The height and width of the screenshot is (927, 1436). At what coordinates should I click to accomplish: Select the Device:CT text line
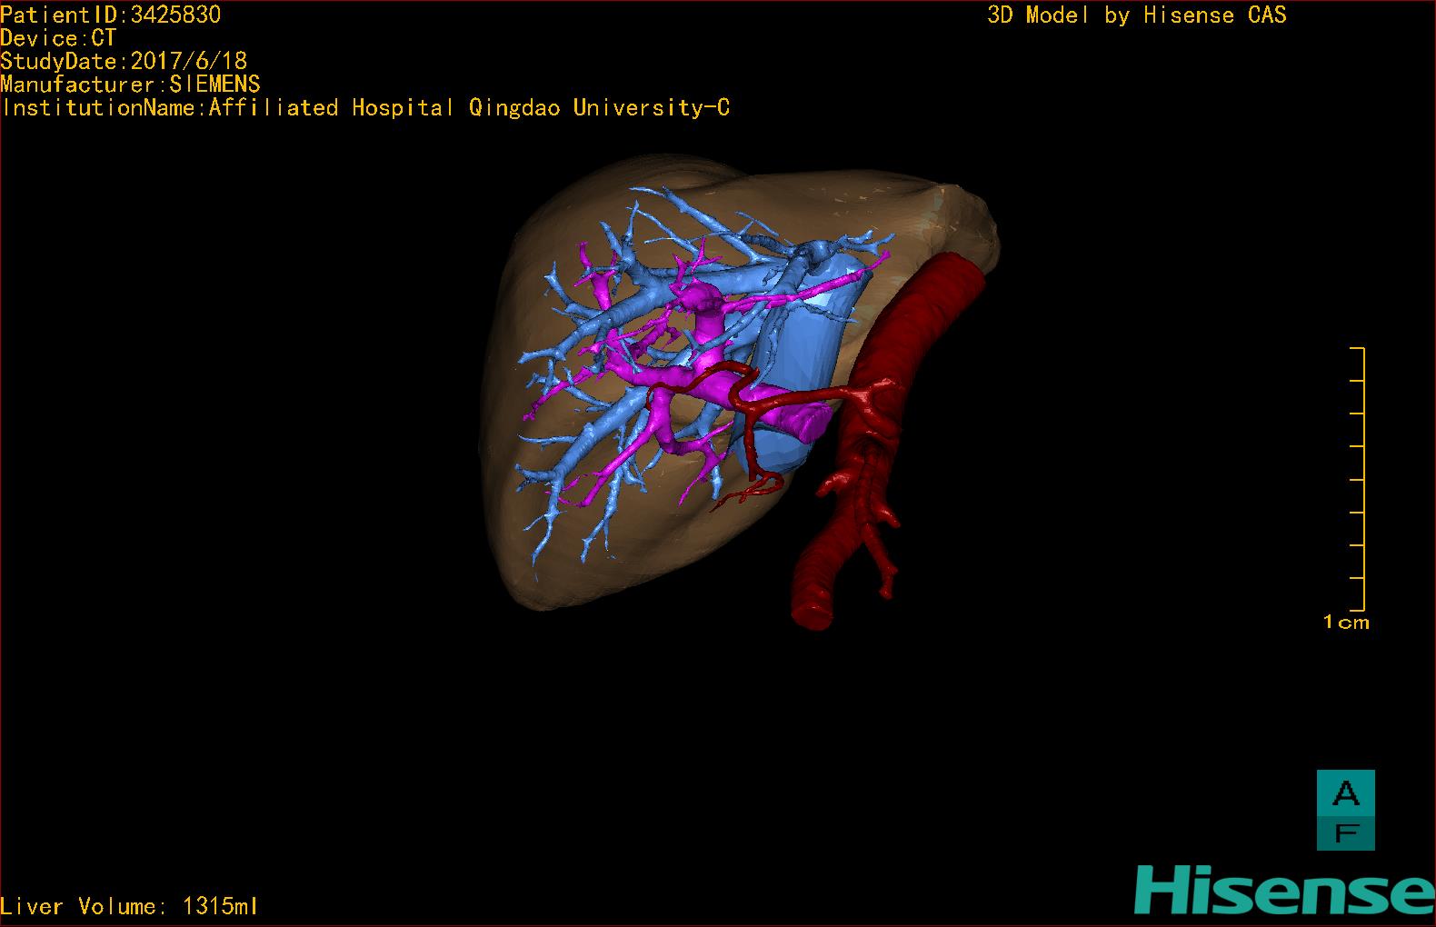pos(59,38)
